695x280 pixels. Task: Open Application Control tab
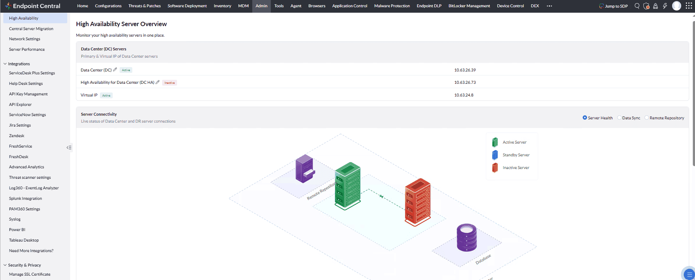point(350,6)
